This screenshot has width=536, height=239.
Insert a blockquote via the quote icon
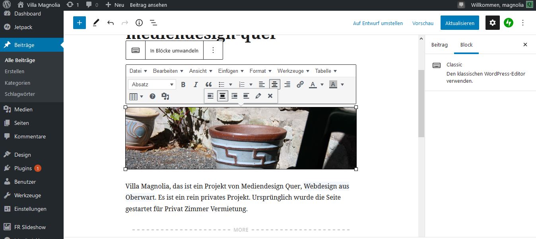(x=208, y=84)
